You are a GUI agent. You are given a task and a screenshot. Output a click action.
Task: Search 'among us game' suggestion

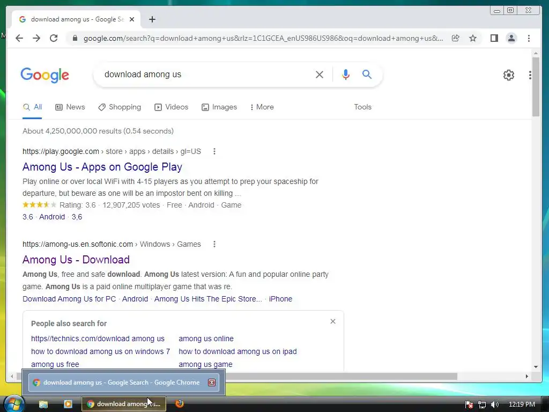coord(205,364)
